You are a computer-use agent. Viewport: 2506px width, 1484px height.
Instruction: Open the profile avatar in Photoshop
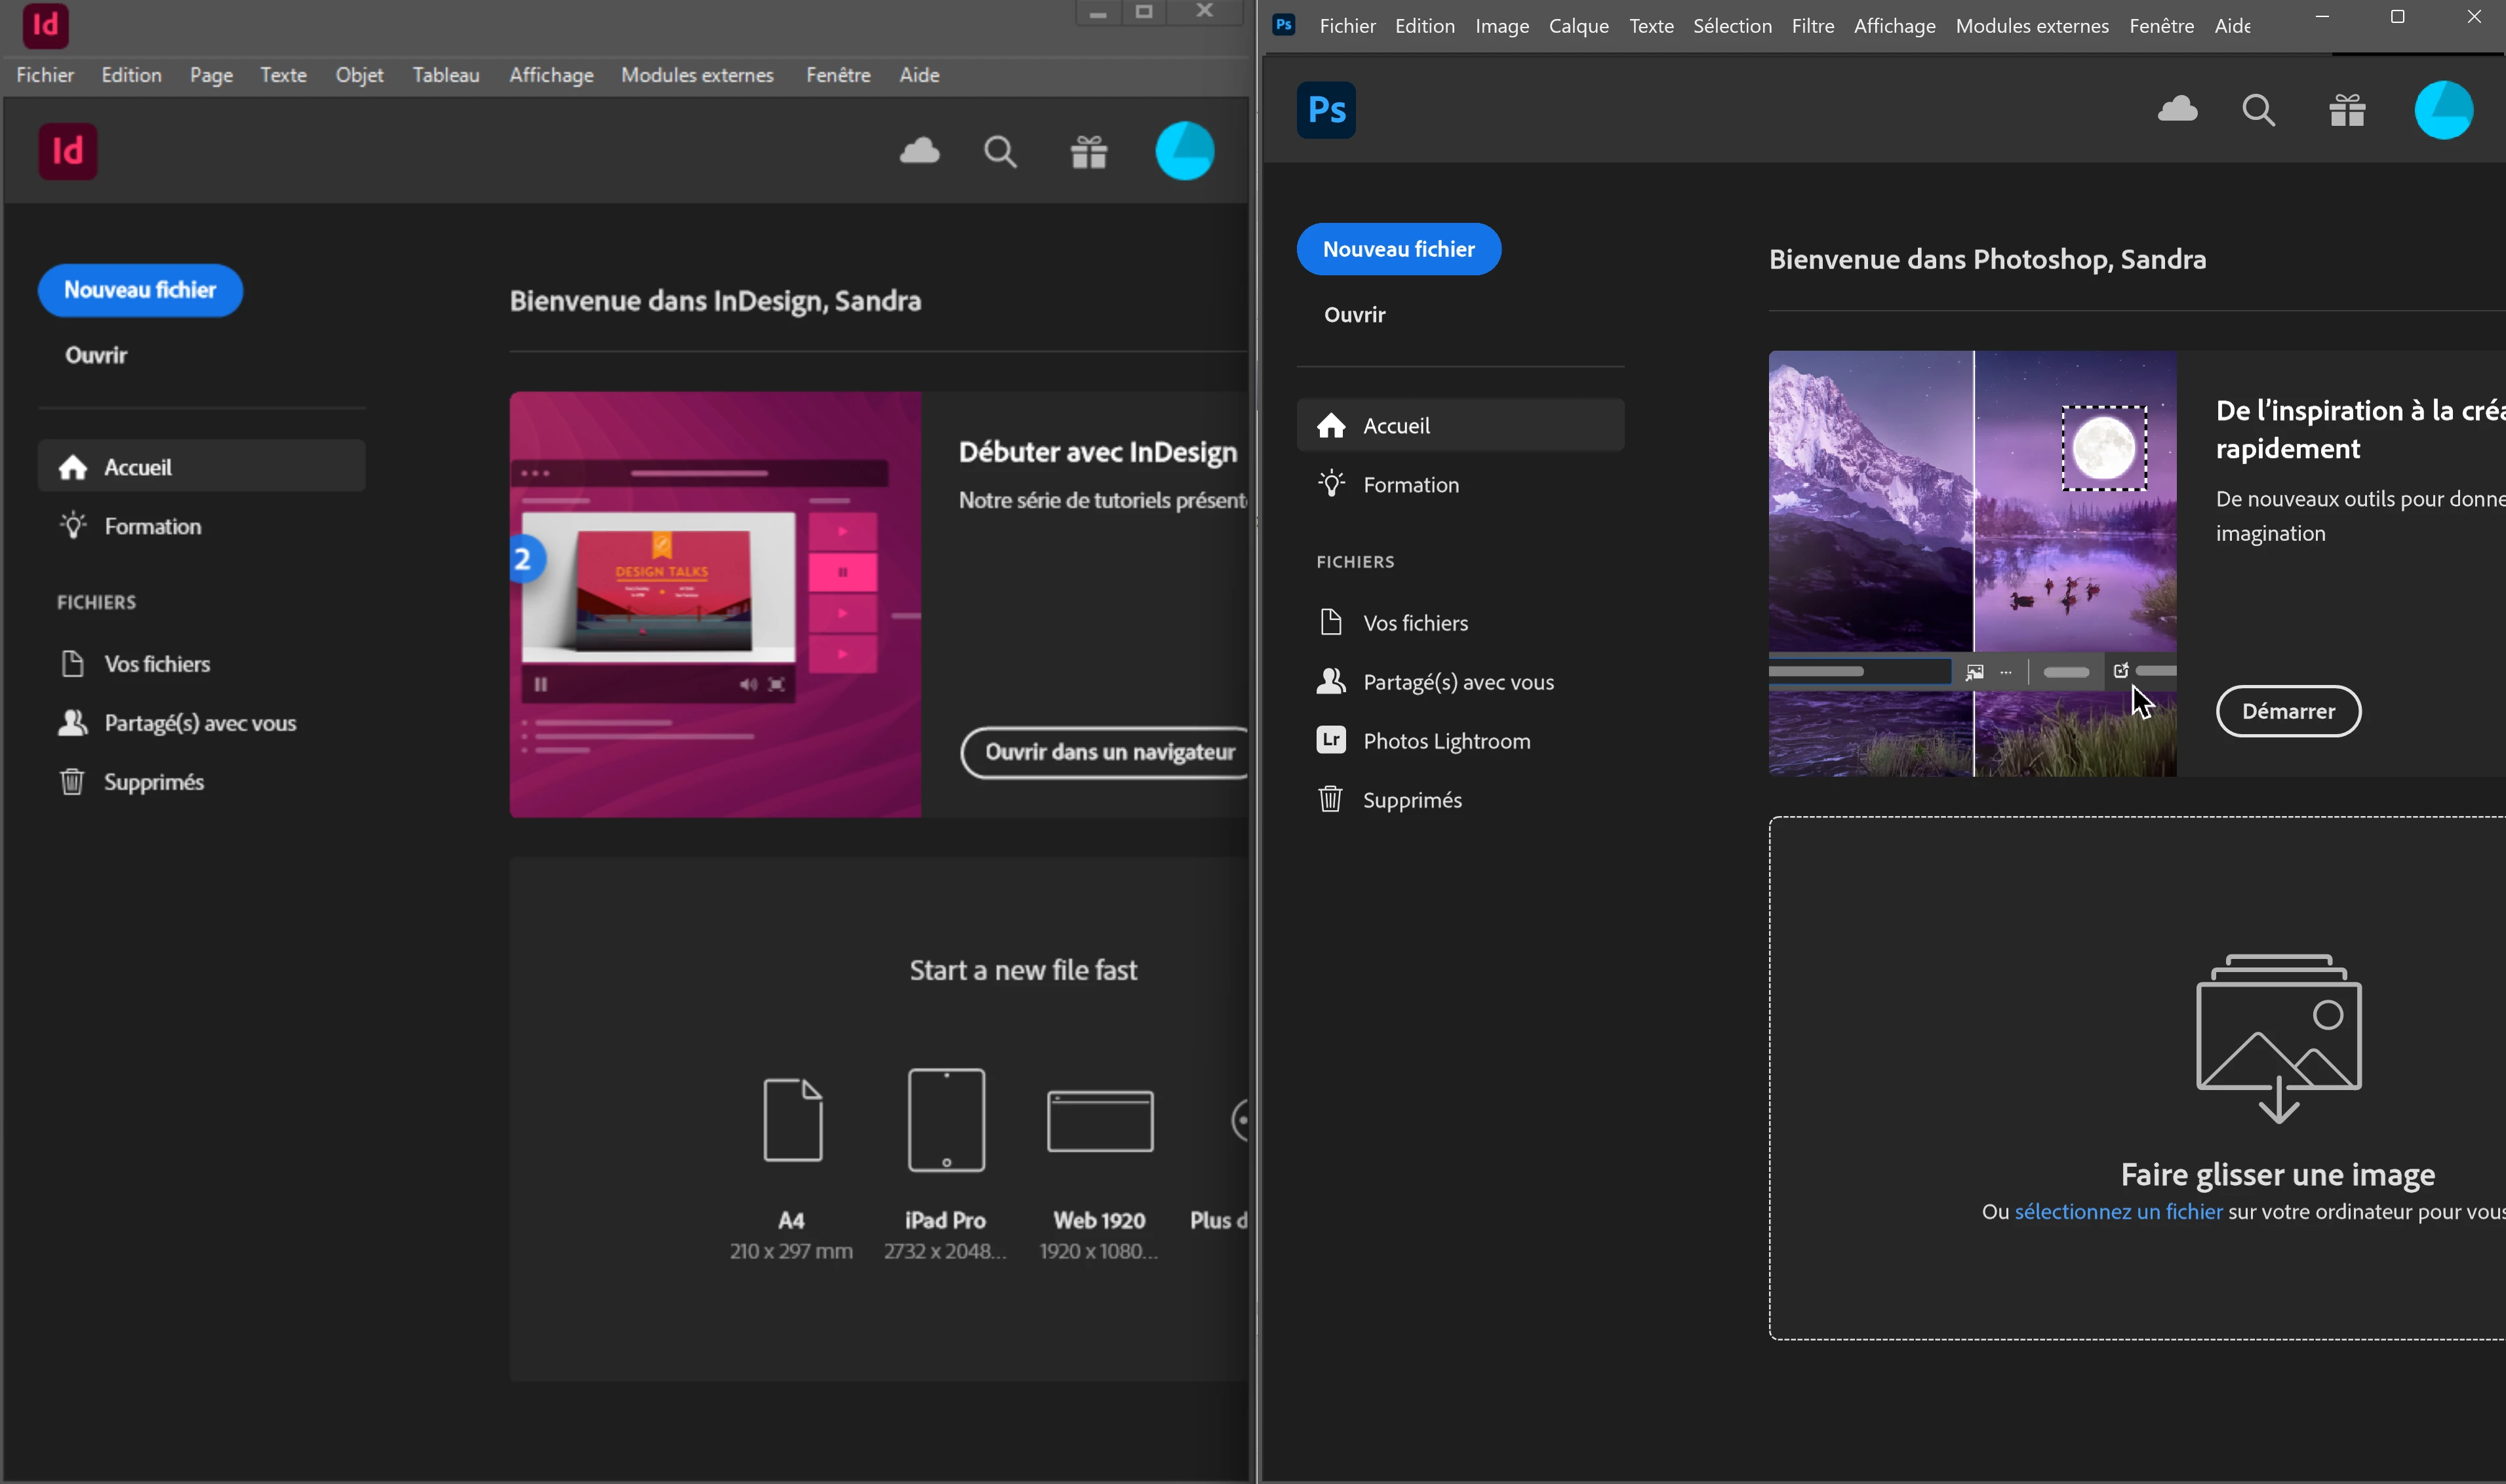click(2443, 110)
